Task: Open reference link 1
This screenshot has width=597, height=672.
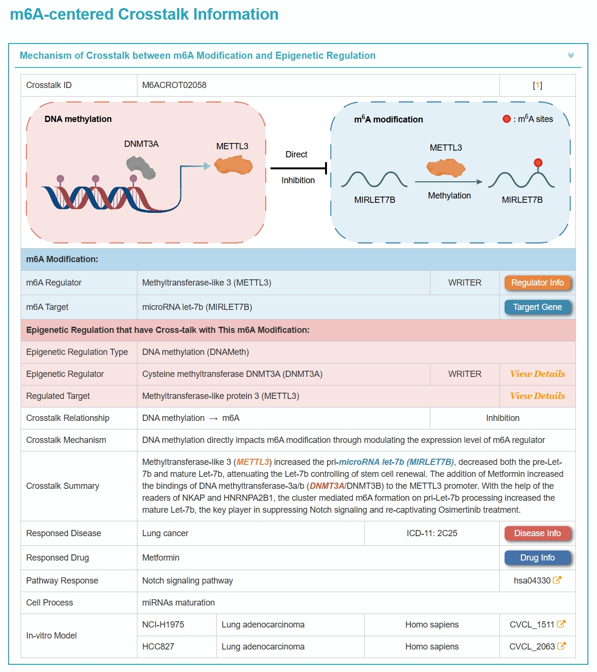Action: coord(537,85)
